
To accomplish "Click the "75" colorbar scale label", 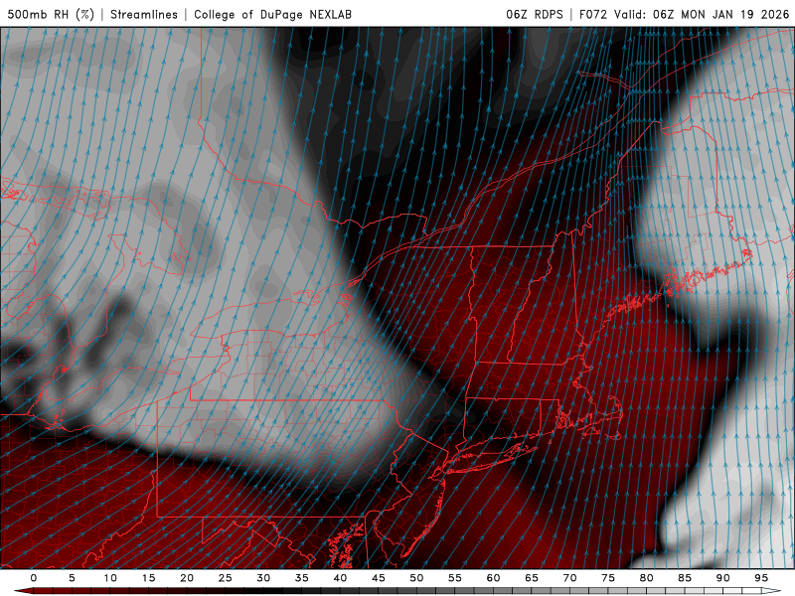I will (x=608, y=578).
